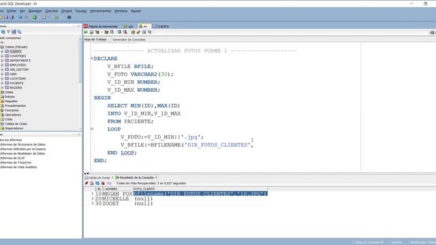Open Informes de Diccionario de Datos
Image resolution: width=436 pixels, height=245 pixels.
(x=22, y=145)
